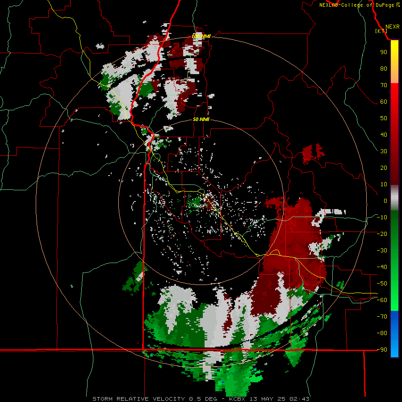Pick the orange segment of the color bar
The height and width of the screenshot is (402, 402).
click(394, 76)
